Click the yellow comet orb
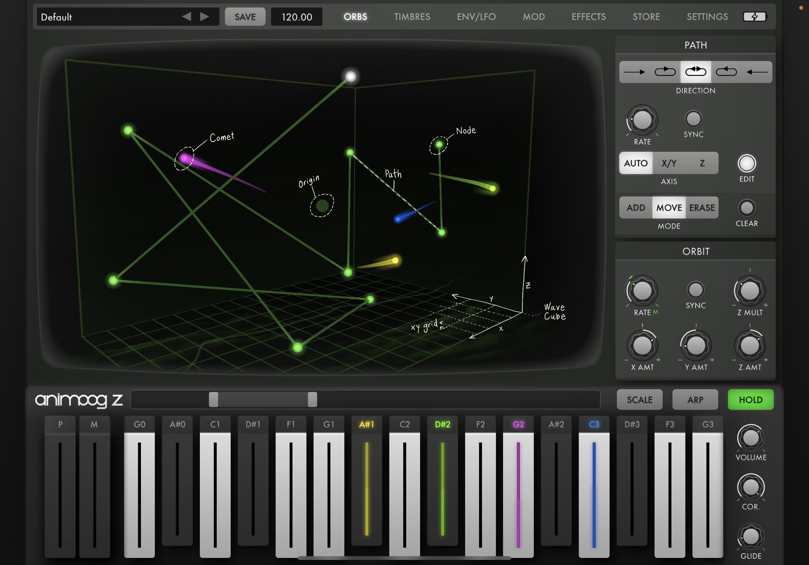The image size is (809, 565). point(395,260)
